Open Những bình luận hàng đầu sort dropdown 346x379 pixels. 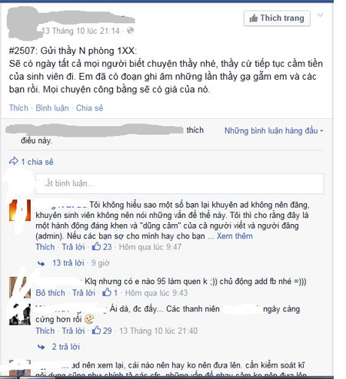click(274, 130)
